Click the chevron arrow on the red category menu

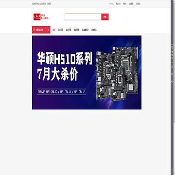point(48,30)
